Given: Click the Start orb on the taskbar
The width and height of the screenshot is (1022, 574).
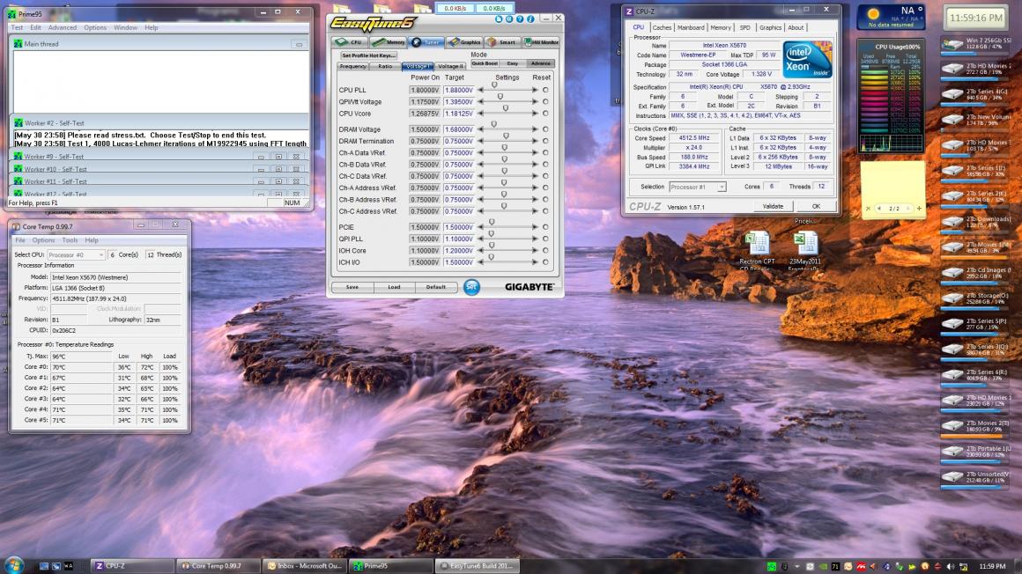Looking at the screenshot, I should 13,565.
